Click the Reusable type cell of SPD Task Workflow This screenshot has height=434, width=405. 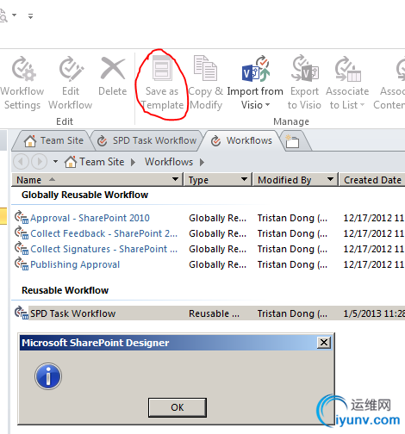tap(214, 313)
